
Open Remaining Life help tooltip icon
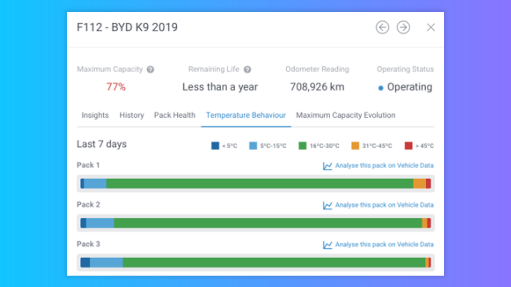(248, 69)
